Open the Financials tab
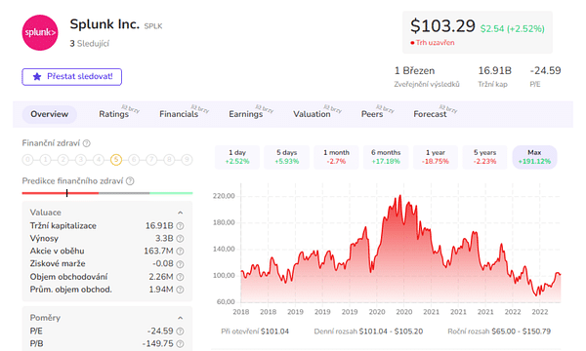The width and height of the screenshot is (586, 351). 179,114
